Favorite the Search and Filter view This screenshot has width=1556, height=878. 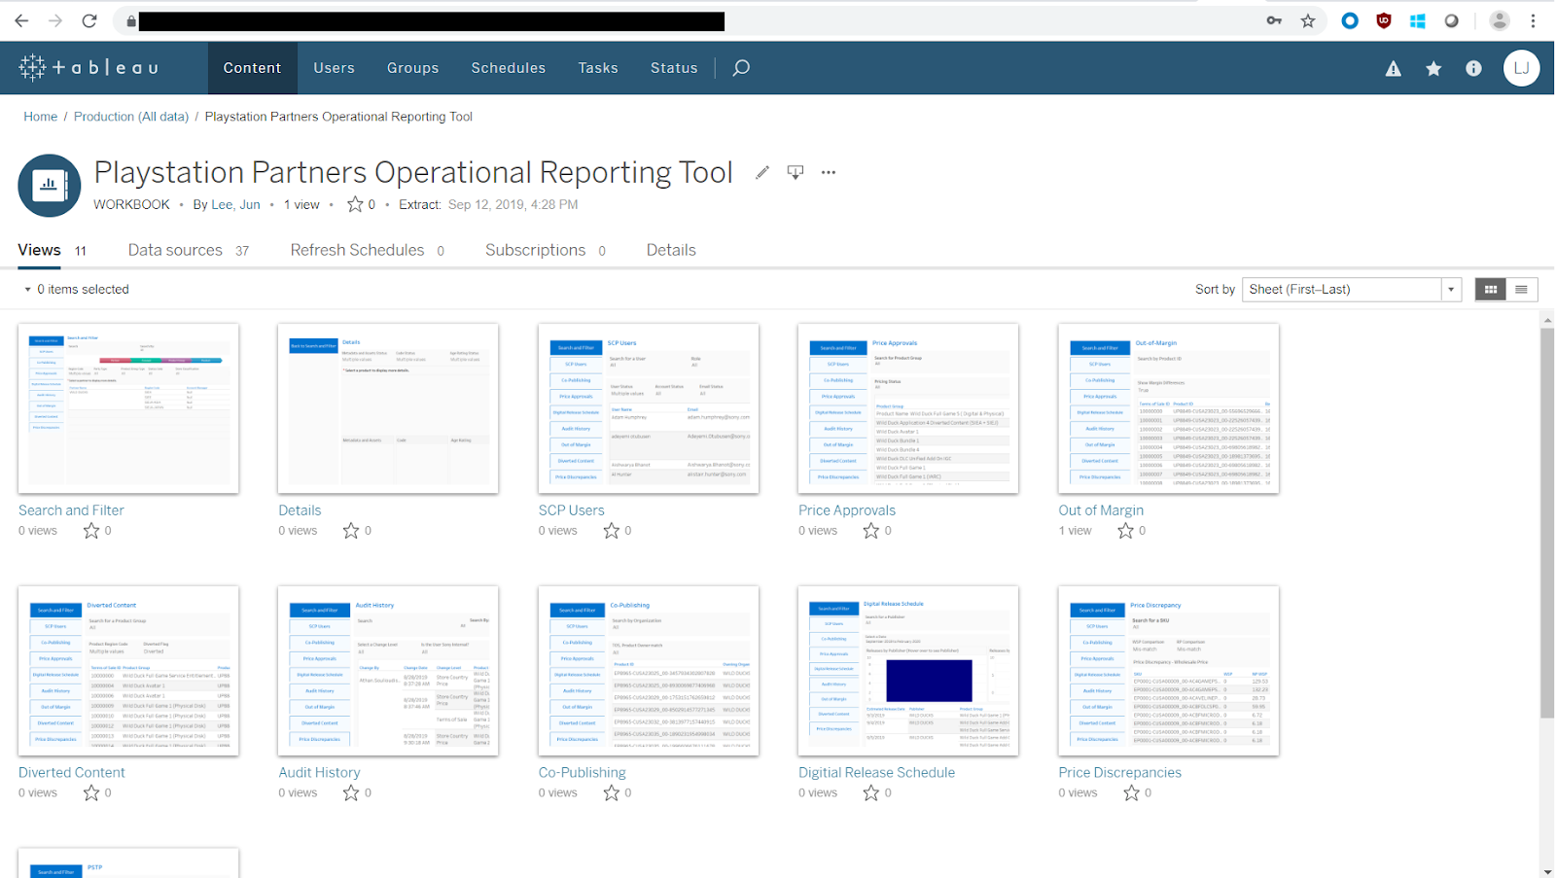click(91, 531)
